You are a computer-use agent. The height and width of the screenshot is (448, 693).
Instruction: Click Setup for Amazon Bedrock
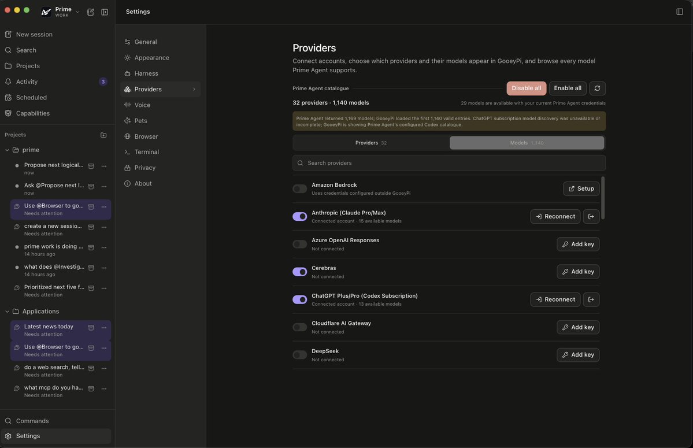pos(581,188)
